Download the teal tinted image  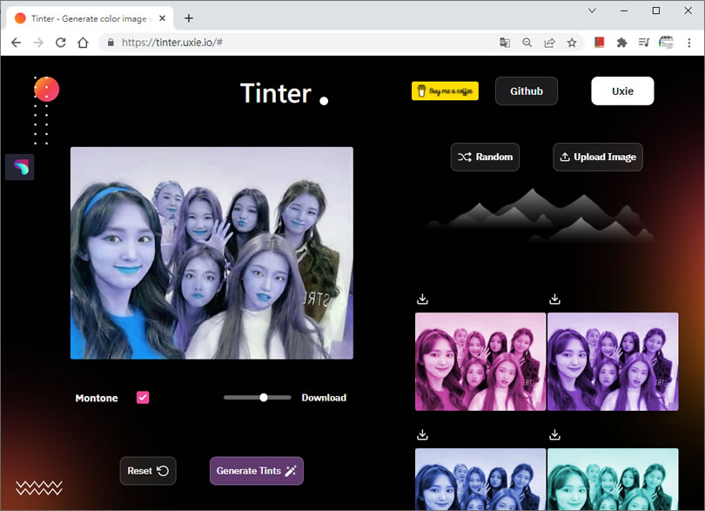coord(554,434)
